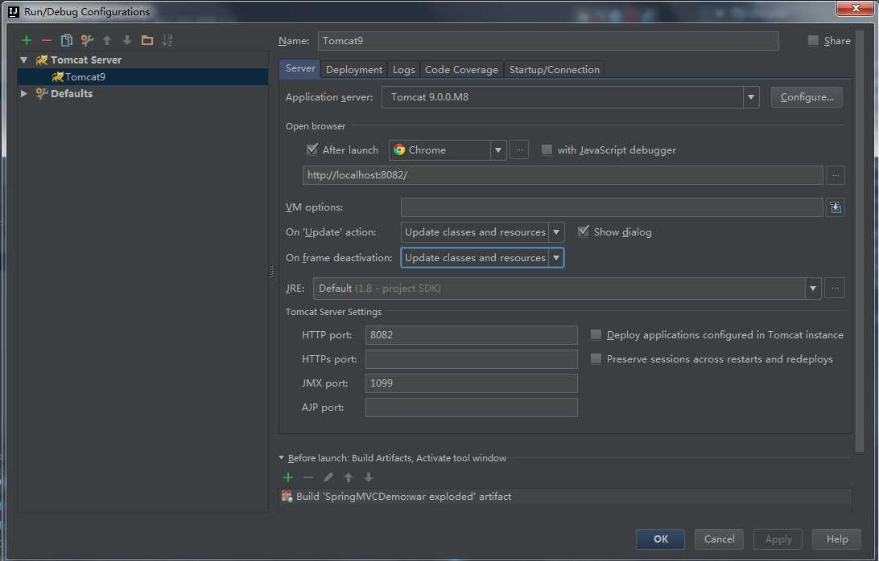
Task: Close the Run/Debug Configurations dialog
Action: tap(856, 8)
